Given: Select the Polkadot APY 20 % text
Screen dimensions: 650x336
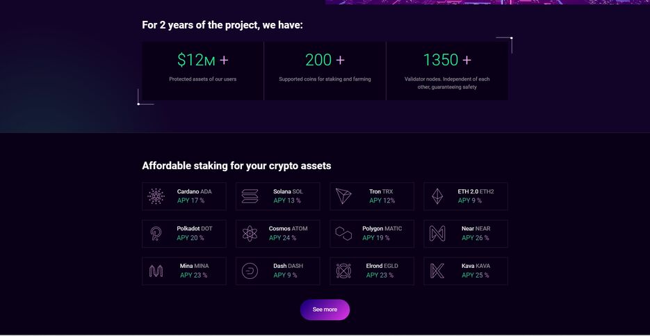Looking at the screenshot, I should pyautogui.click(x=190, y=238).
